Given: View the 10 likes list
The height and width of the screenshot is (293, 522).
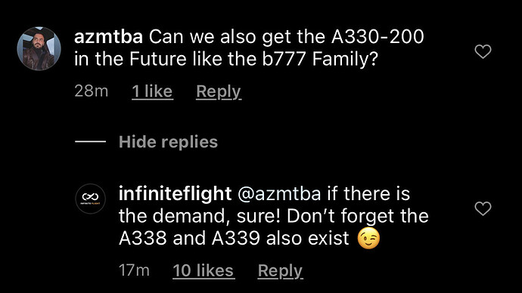Looking at the screenshot, I should click(x=204, y=270).
